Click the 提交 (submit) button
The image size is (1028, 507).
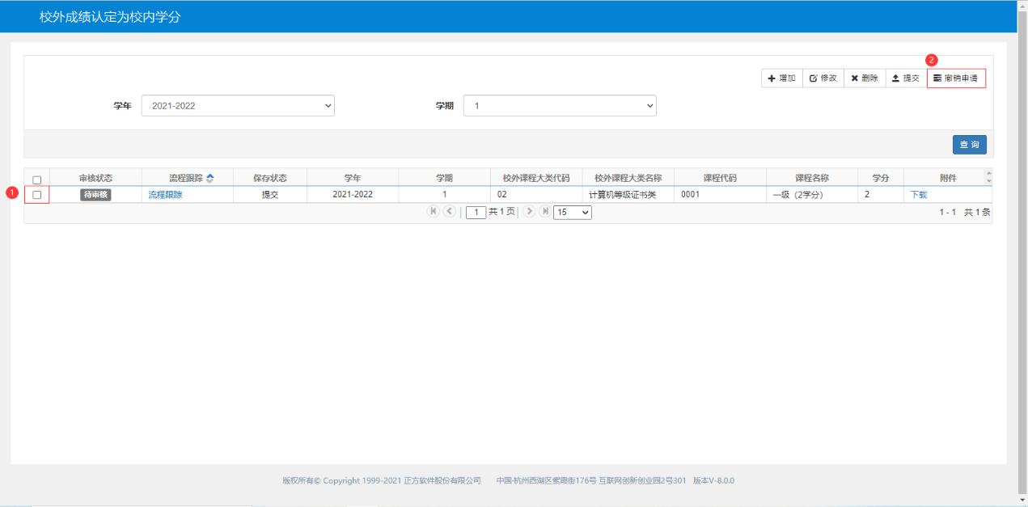[906, 78]
